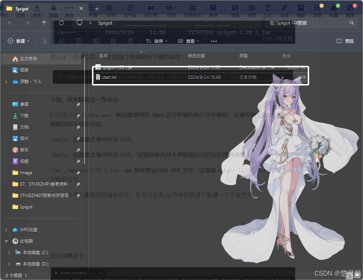Unpin 07、STM32MP1参考资料 pin icon
The width and height of the screenshot is (363, 280).
pos(78,184)
